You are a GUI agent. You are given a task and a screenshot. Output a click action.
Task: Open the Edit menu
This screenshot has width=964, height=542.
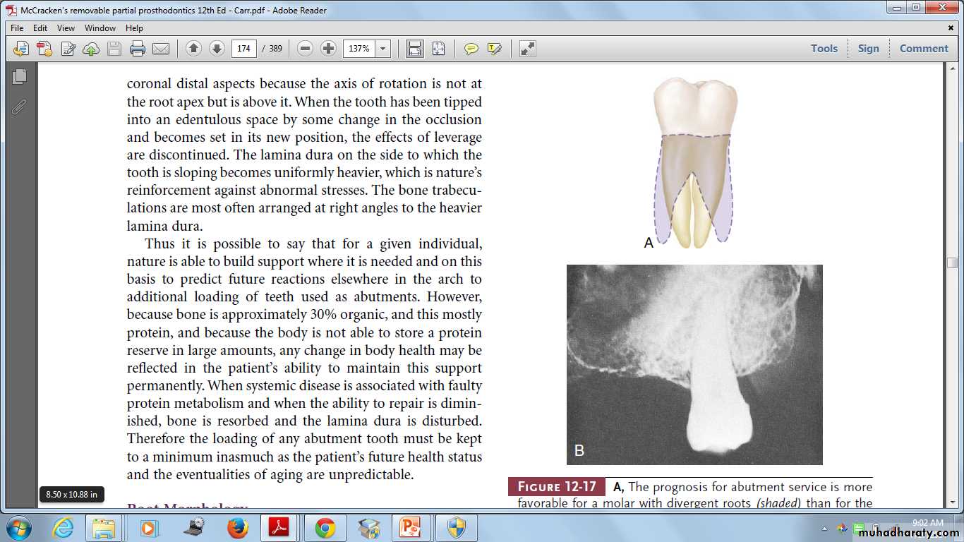(x=40, y=28)
